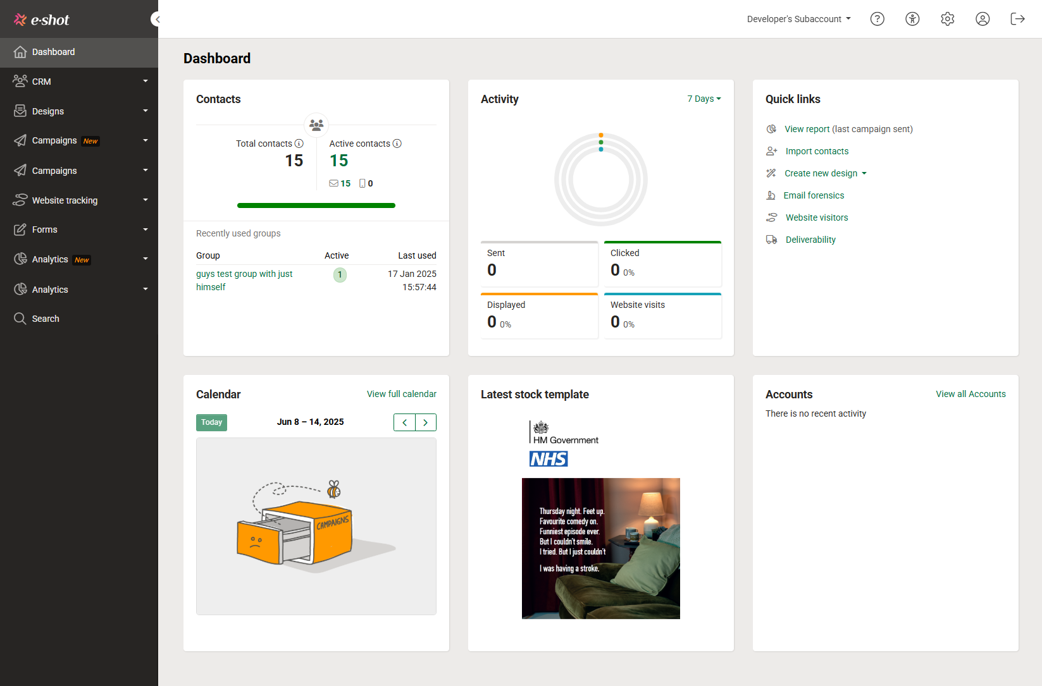
Task: Click the log out icon
Action: click(1017, 19)
